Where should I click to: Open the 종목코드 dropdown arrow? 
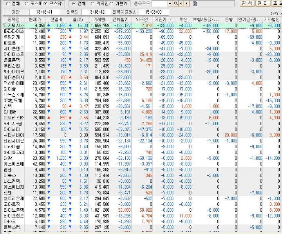170,4
